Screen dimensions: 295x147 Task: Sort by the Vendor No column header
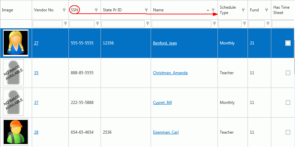(x=44, y=10)
